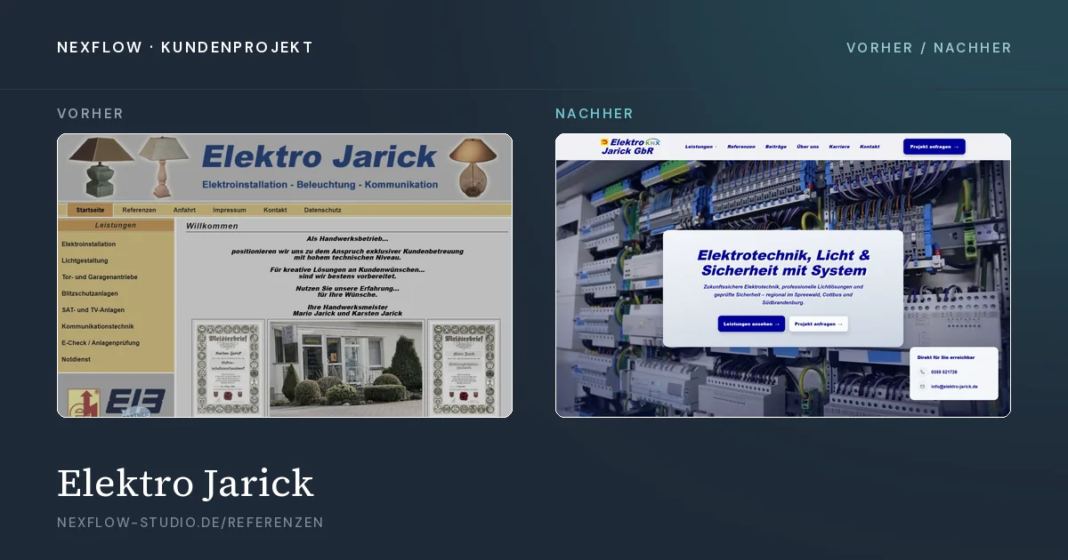This screenshot has width=1068, height=560.
Task: Click the NACHHER label
Action: pyautogui.click(x=595, y=114)
